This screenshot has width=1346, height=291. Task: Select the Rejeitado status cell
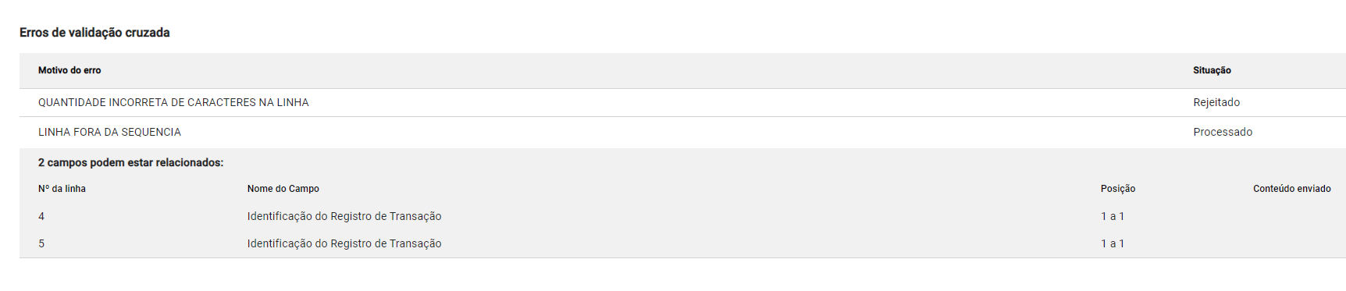pos(1216,102)
